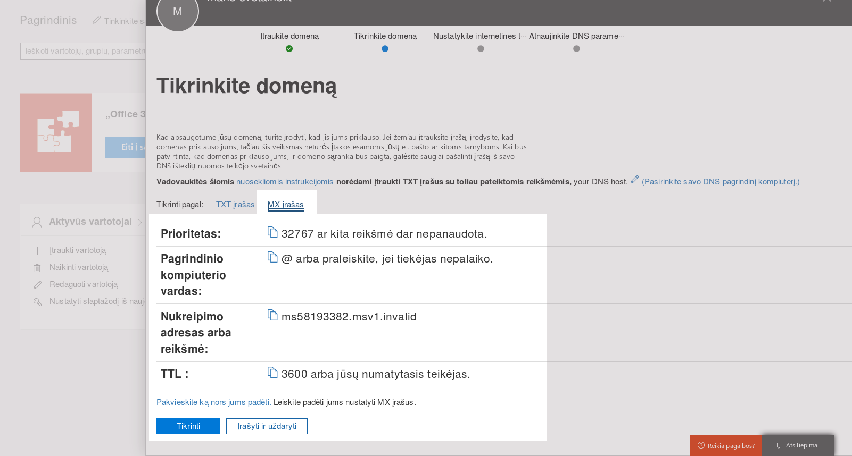The height and width of the screenshot is (456, 852).
Task: Click the add user plus icon
Action: click(37, 251)
